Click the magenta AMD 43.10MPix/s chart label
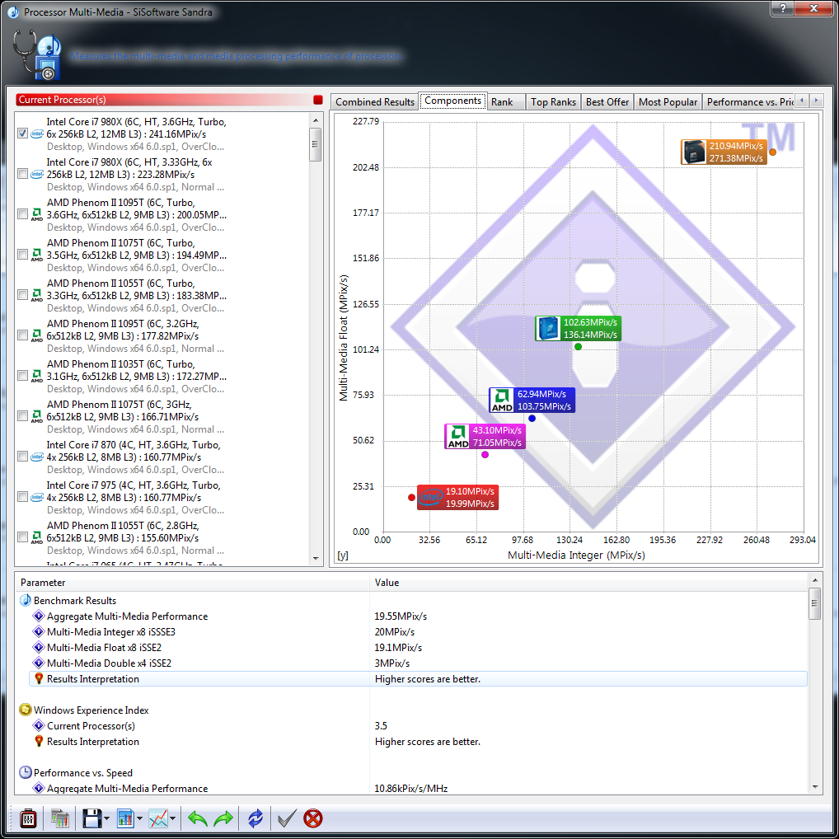This screenshot has width=839, height=839. [x=485, y=436]
